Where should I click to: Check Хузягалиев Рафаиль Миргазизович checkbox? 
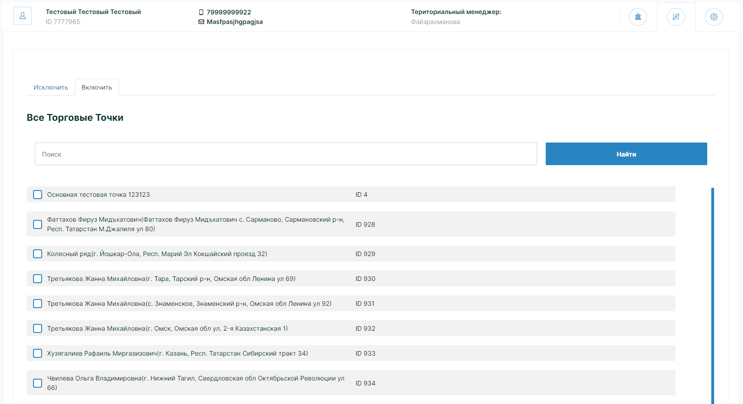coord(38,353)
